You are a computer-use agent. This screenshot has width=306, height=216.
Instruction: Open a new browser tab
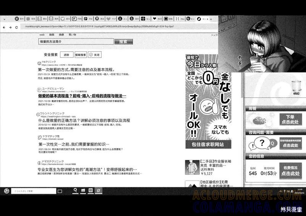pyautogui.click(x=211, y=19)
